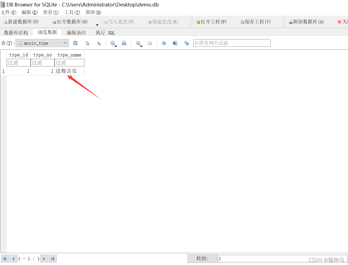Screen dimensions: 348x265
Task: Focus the type_id filter field
Action: 19,63
